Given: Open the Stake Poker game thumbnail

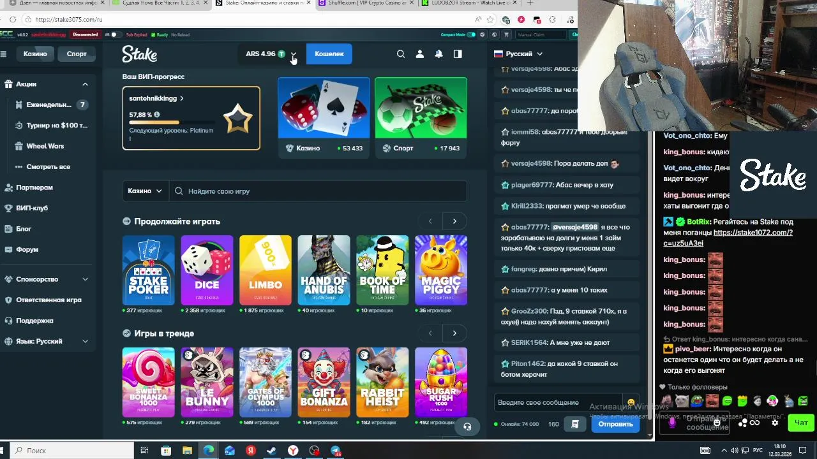Looking at the screenshot, I should tap(148, 270).
